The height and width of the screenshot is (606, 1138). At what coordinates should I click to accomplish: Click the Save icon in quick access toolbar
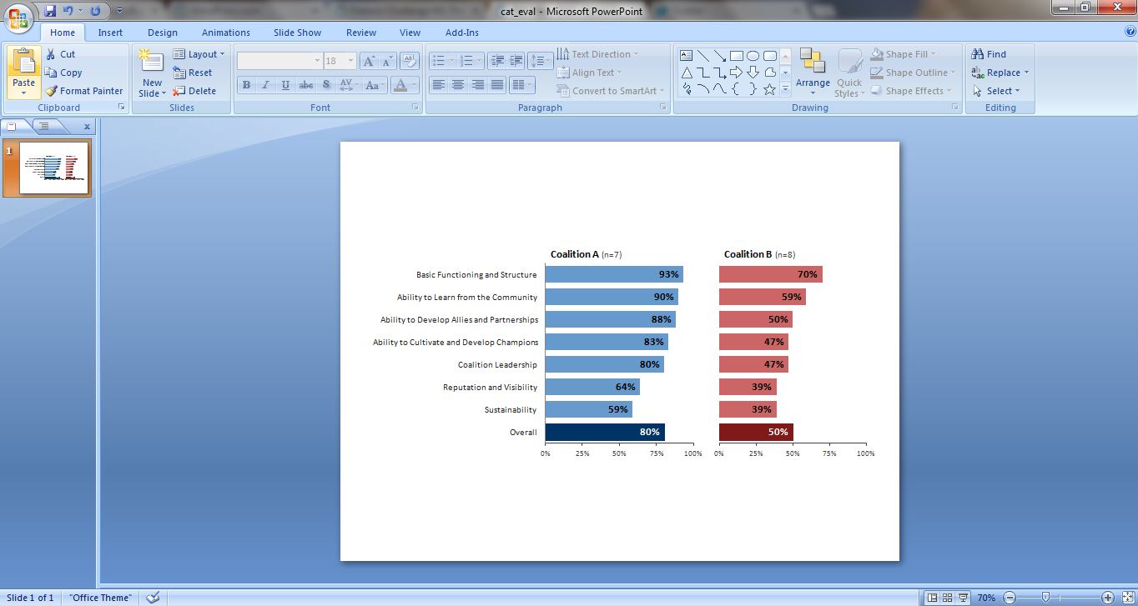(50, 11)
